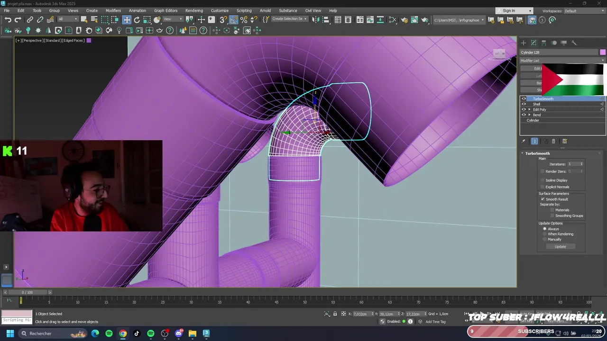The image size is (607, 341).
Task: Click the 0 / 100 time slider
Action: pyautogui.click(x=27, y=292)
